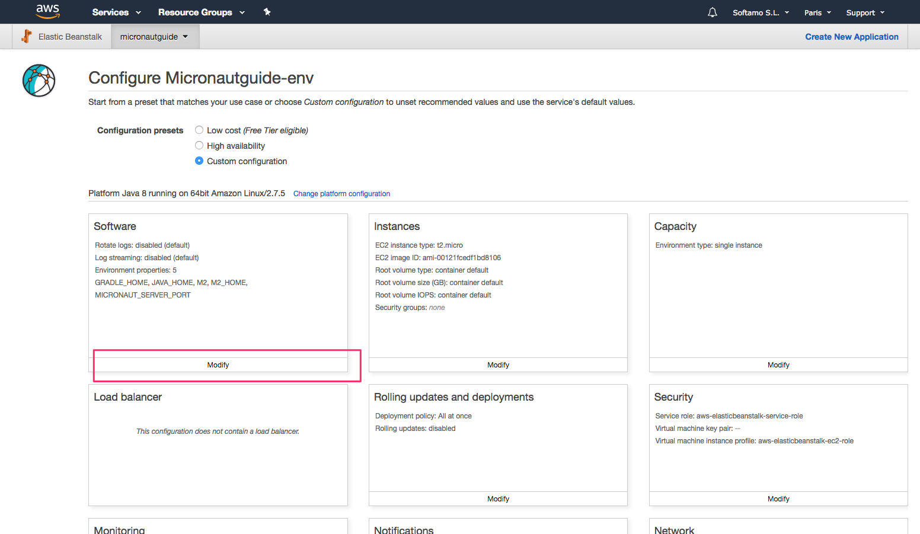Click the pin shortcut icon in navbar

267,12
